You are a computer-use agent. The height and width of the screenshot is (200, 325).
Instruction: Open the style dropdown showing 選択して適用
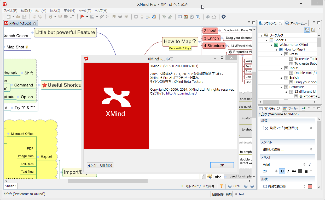click(x=288, y=149)
